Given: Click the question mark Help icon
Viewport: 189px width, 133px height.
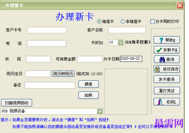Looking at the screenshot, I should click(x=161, y=40).
